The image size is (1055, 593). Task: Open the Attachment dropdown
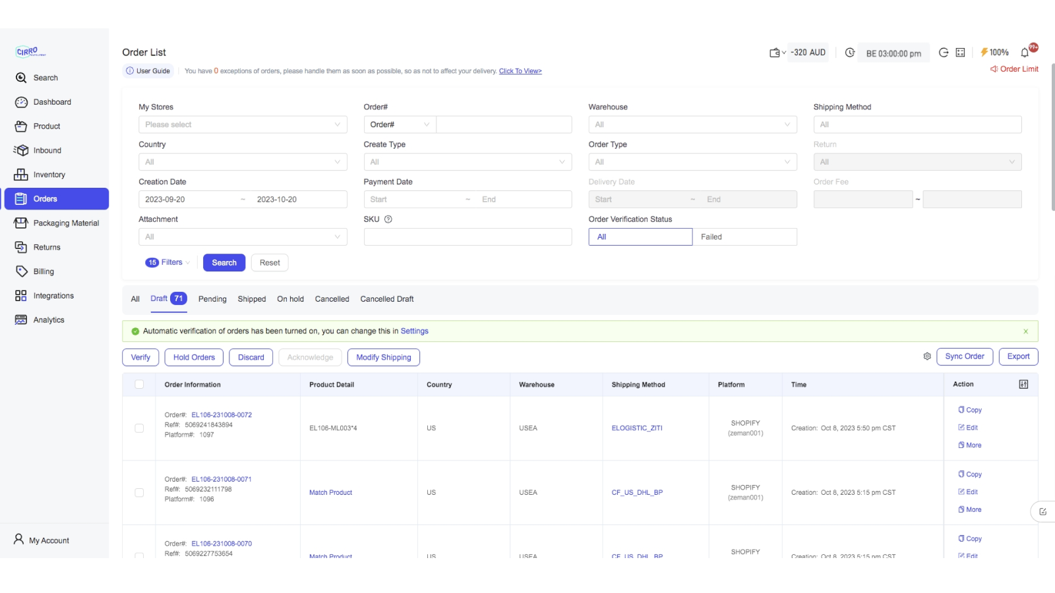[243, 237]
